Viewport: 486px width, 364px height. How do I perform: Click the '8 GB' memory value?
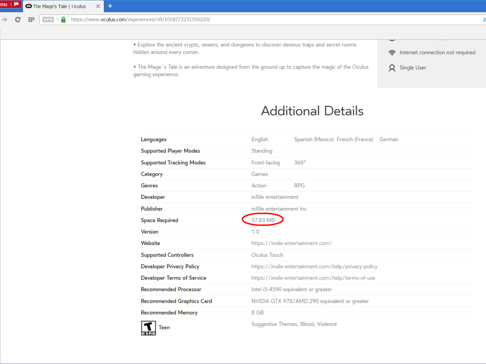tap(258, 313)
